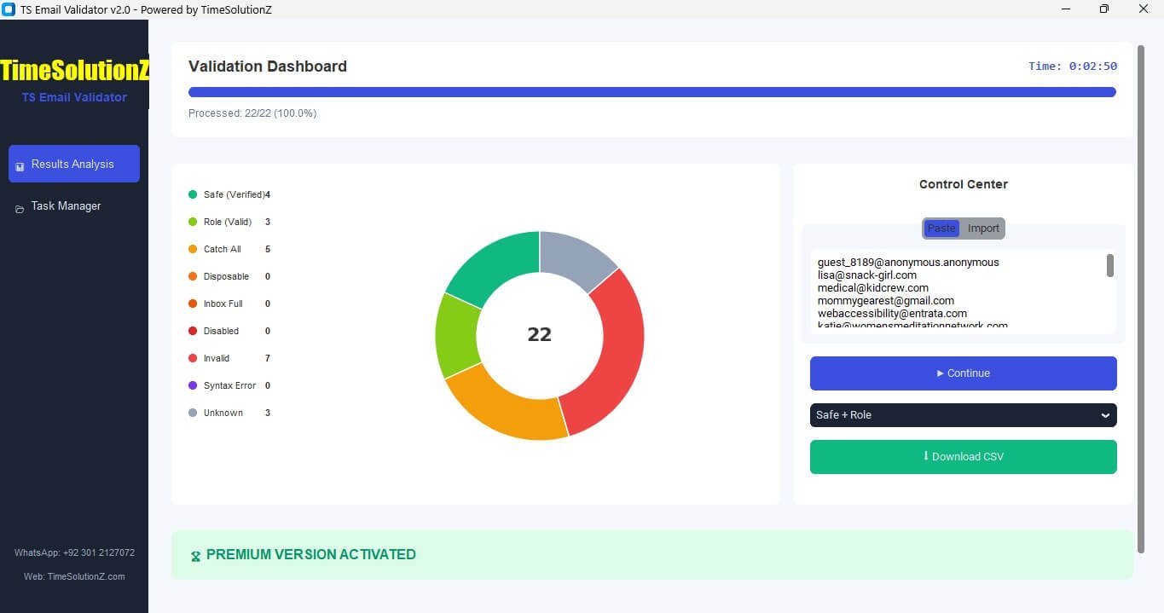This screenshot has width=1164, height=613.
Task: Click the folder icon beside Task Manager
Action: [x=19, y=205]
